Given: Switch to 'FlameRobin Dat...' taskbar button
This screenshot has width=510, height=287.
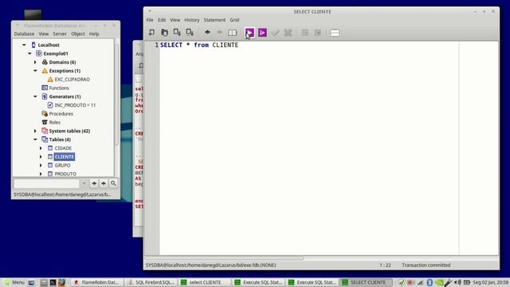Looking at the screenshot, I should click(x=97, y=282).
